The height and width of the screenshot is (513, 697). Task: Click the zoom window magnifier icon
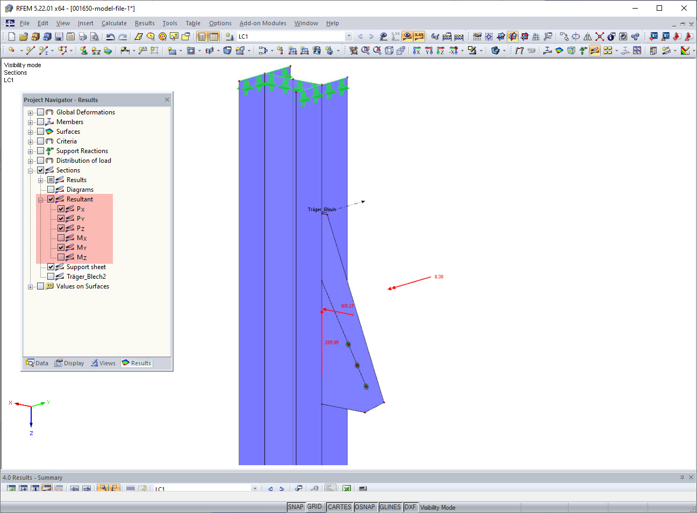pyautogui.click(x=365, y=50)
